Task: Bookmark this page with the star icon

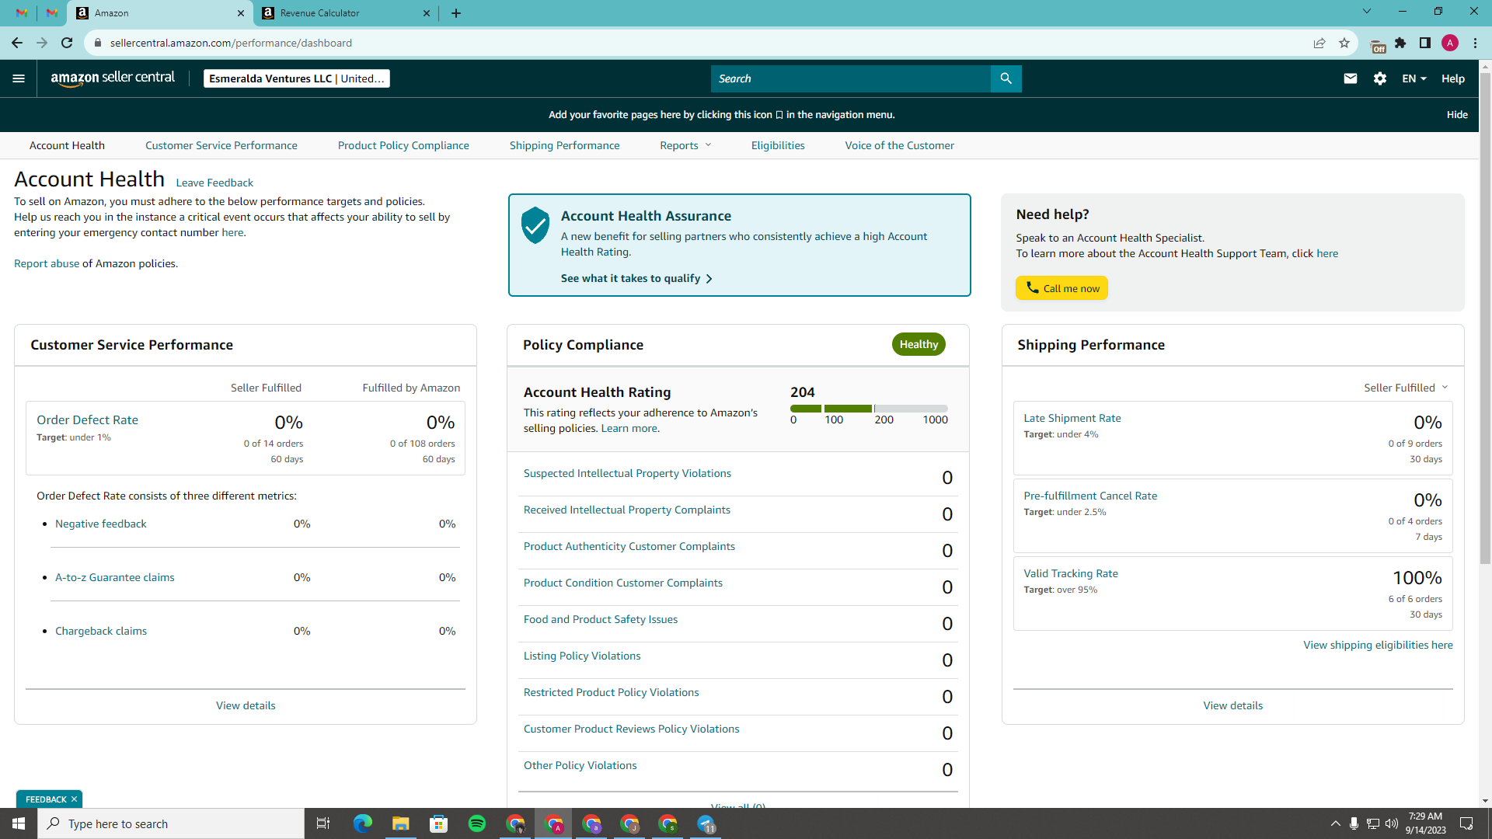Action: coord(1344,44)
